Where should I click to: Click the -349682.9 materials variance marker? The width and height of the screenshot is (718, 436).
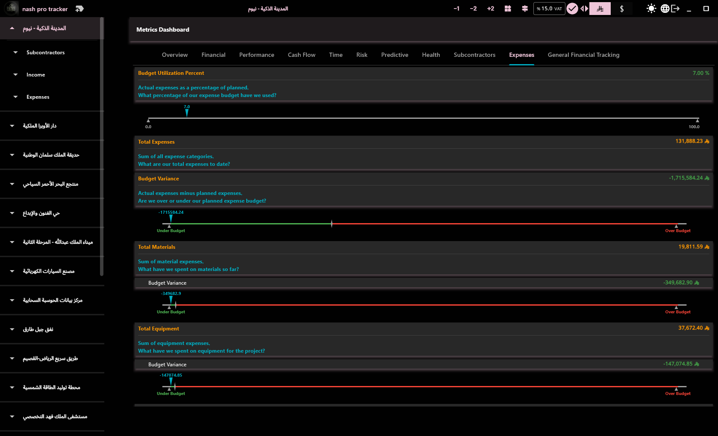click(171, 299)
